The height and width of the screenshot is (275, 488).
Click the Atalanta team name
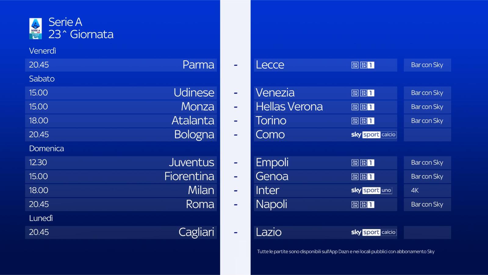(x=193, y=121)
